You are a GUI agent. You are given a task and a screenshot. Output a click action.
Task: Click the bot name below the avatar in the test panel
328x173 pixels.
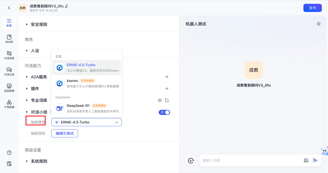pos(254,85)
